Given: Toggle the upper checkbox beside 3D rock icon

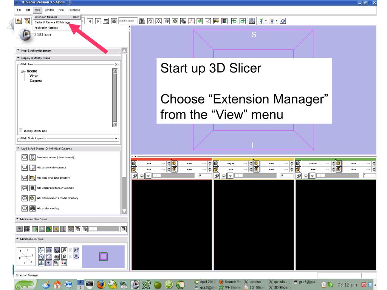Looking at the screenshot, I should coord(70,250).
